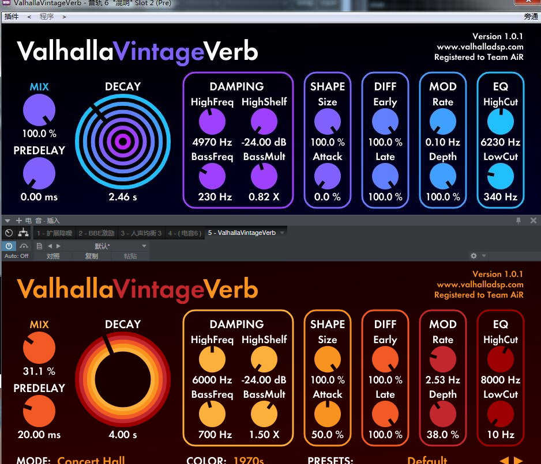Click the blue concentric DECAY dial
This screenshot has width=541, height=464.
tap(123, 142)
